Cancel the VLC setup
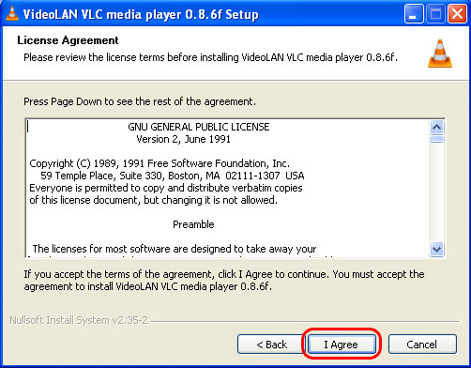Screen dimensions: 471x368 tap(422, 345)
